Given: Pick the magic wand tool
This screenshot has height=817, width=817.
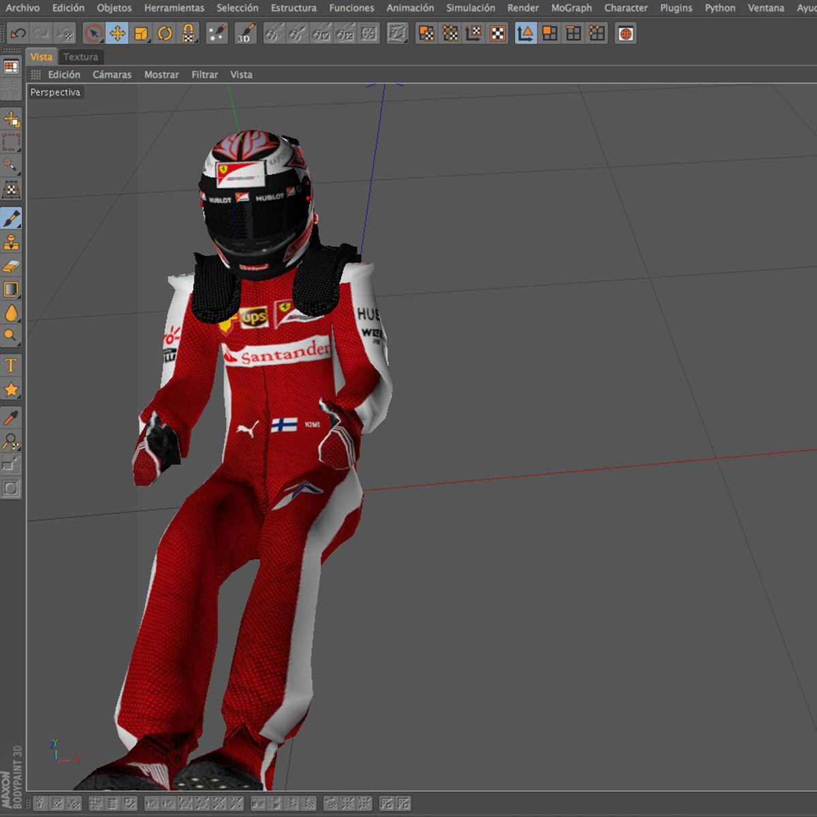Looking at the screenshot, I should pyautogui.click(x=12, y=166).
